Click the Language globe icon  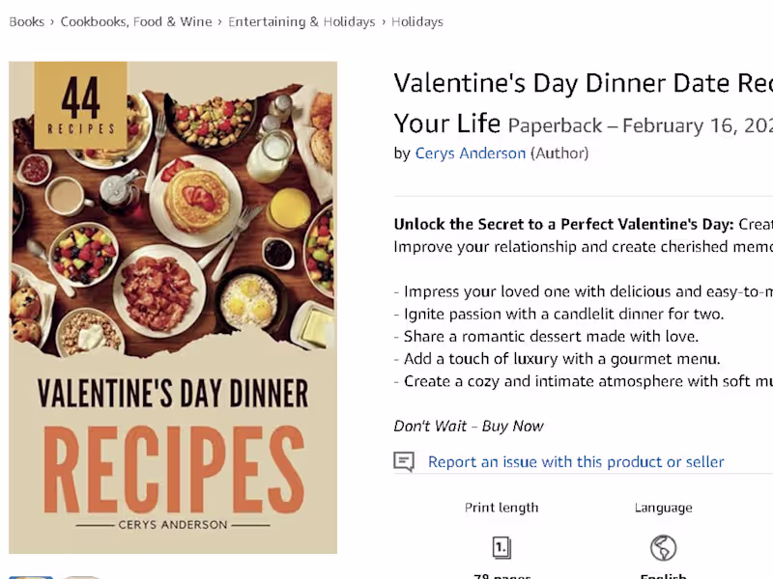click(663, 548)
